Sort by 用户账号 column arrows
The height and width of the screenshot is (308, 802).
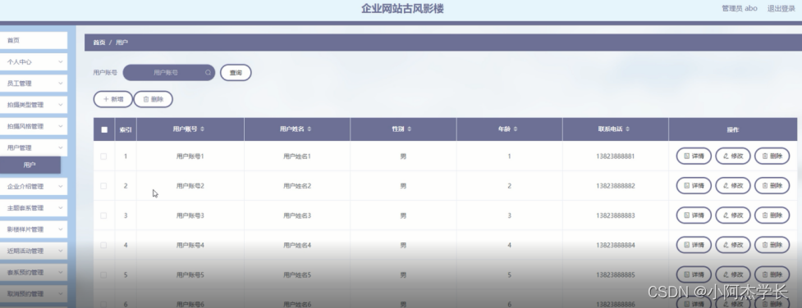(203, 129)
